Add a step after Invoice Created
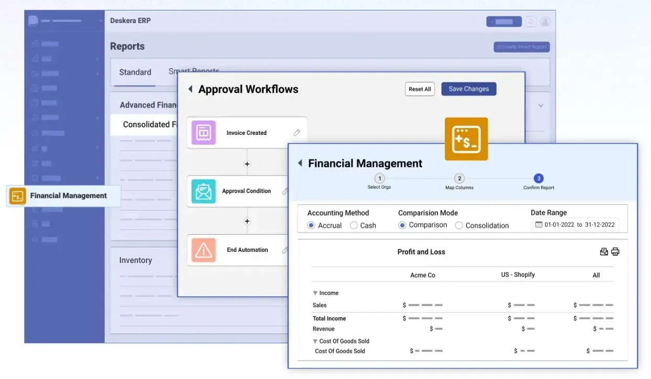This screenshot has height=379, width=651. point(248,164)
